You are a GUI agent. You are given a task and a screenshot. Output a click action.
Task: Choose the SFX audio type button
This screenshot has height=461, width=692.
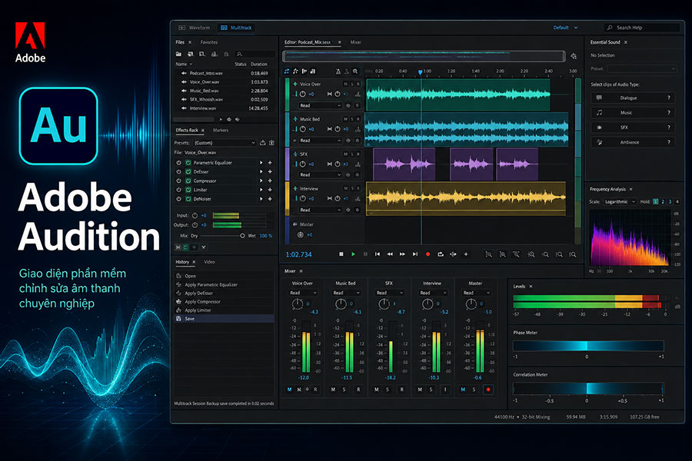coord(633,127)
